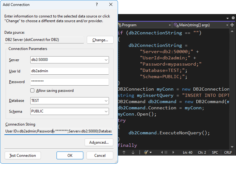The image size is (236, 169).
Task: Close the Add Connection dialog
Action: tap(111, 4)
